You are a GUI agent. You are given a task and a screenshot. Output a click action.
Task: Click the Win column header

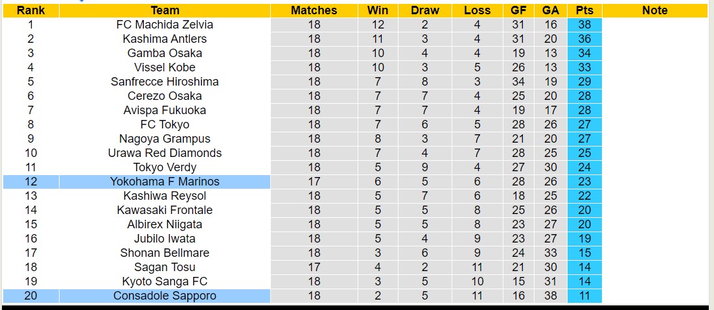tap(378, 10)
